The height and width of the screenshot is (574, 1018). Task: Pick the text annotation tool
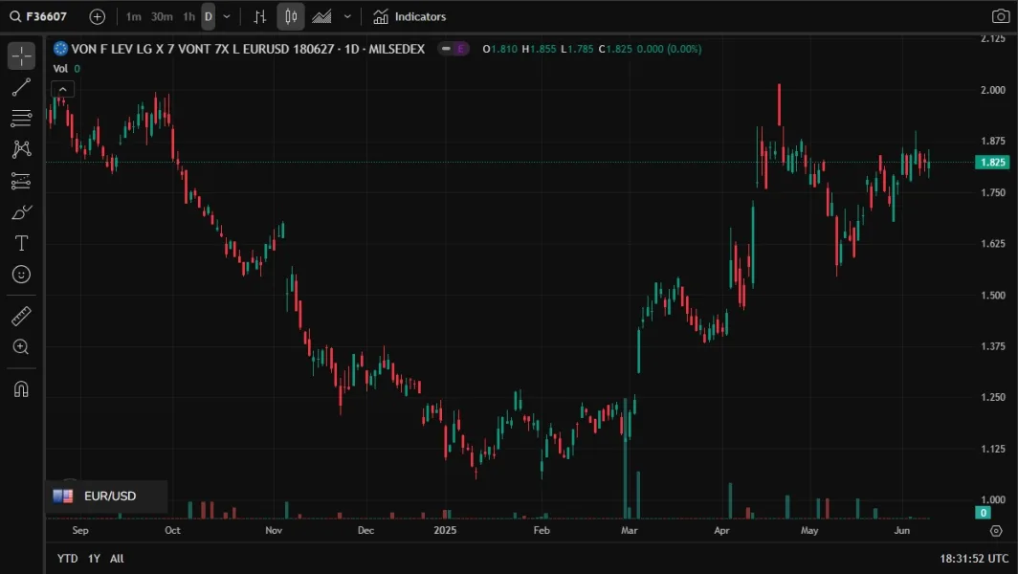21,243
